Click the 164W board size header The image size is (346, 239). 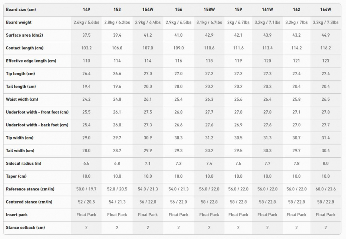[325, 10]
